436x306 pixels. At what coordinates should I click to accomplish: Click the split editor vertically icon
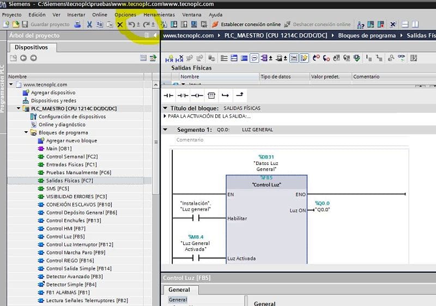[415, 25]
